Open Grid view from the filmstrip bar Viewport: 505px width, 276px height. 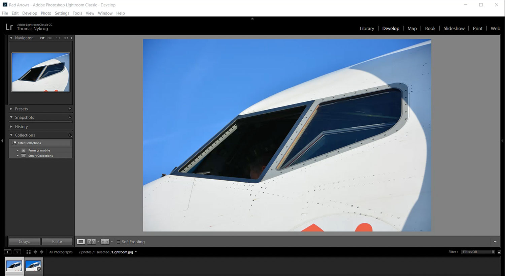28,252
